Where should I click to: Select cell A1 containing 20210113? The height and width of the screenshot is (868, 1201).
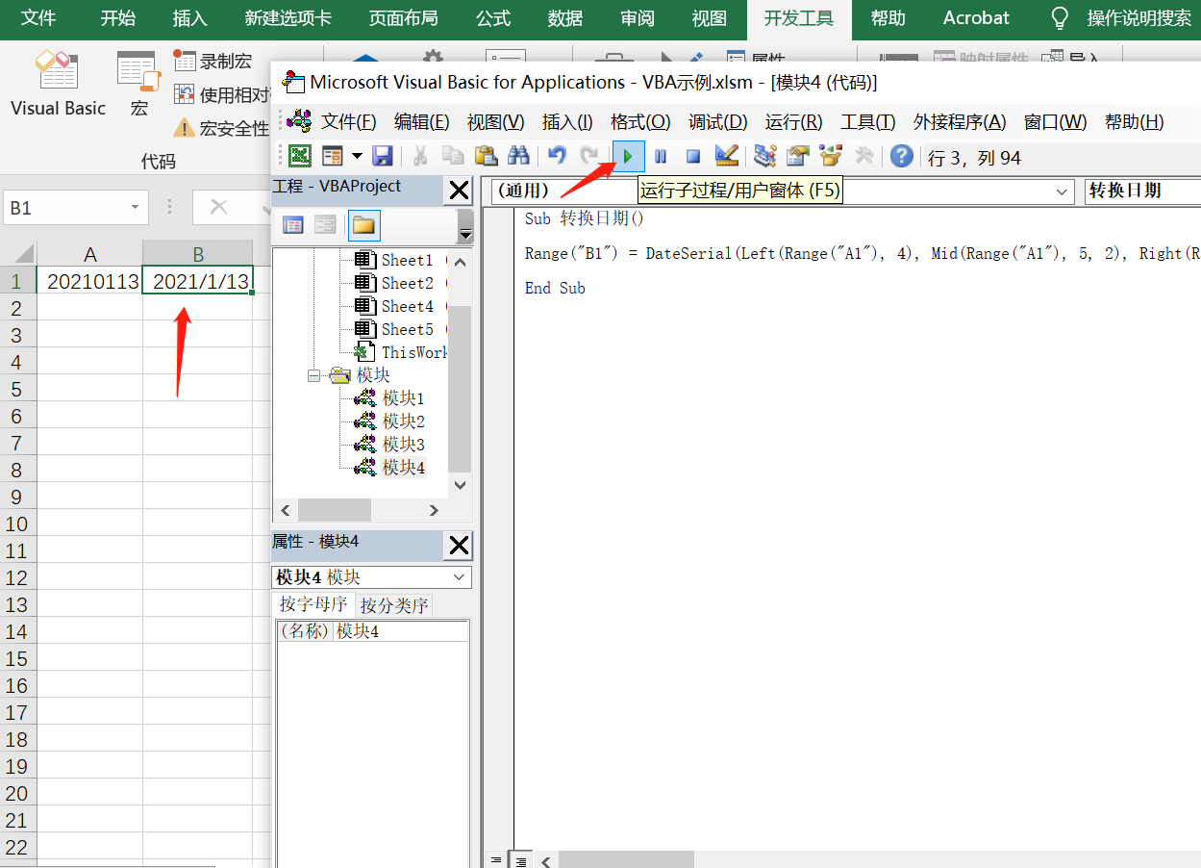[89, 281]
